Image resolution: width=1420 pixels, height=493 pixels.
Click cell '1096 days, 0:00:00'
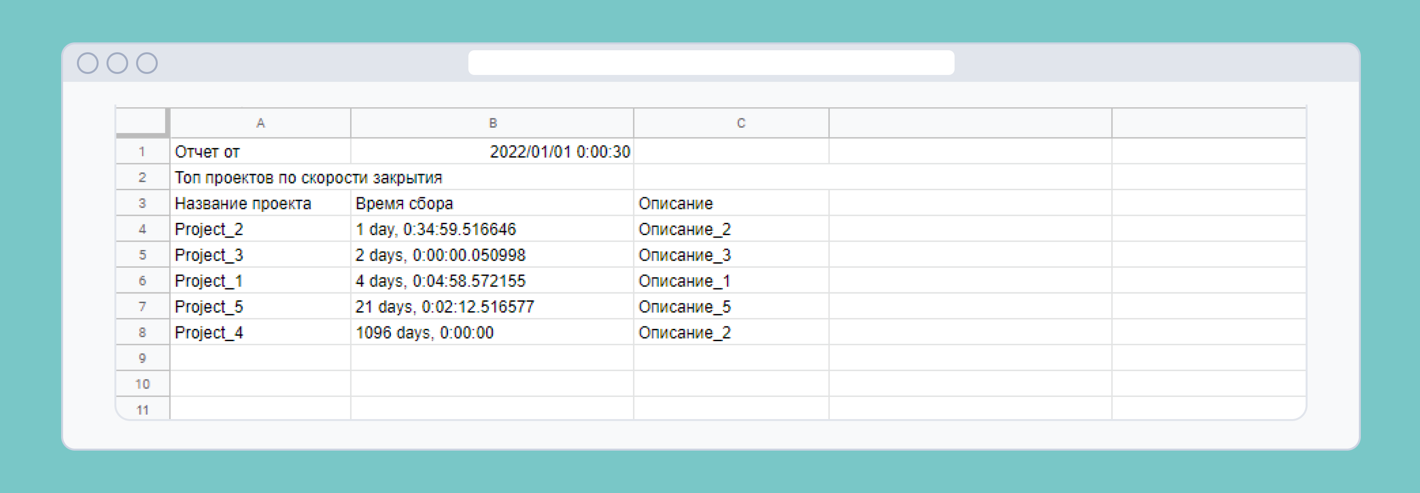point(492,332)
